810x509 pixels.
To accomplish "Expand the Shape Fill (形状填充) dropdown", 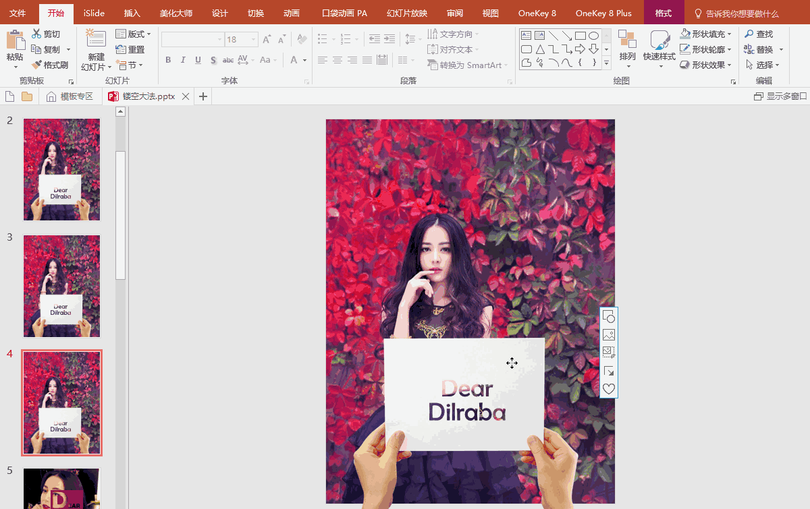I will tap(729, 34).
